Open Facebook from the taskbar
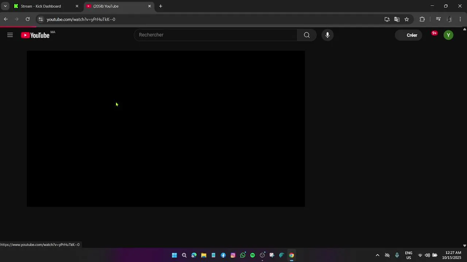The height and width of the screenshot is (262, 467). [223, 255]
